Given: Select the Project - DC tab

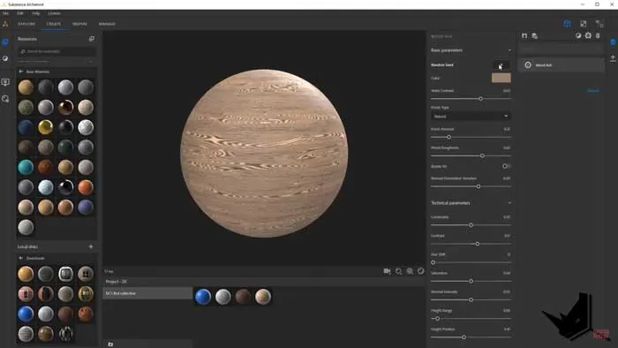Looking at the screenshot, I should [x=117, y=282].
